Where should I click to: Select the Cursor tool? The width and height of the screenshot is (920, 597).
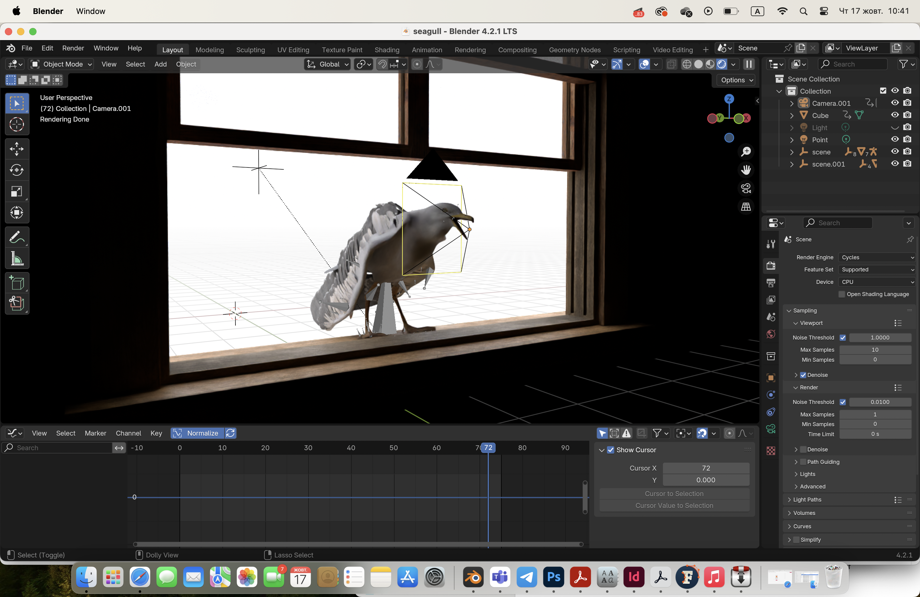[17, 124]
